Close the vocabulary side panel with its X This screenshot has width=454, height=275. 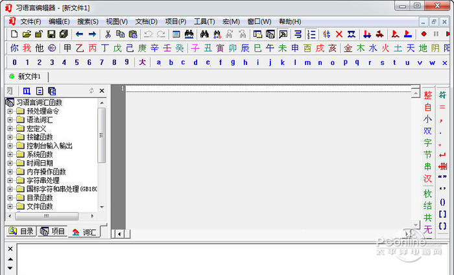102,91
